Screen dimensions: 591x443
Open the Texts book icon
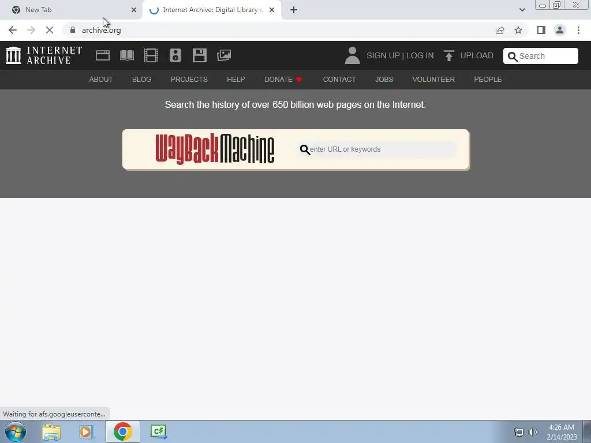coord(126,55)
